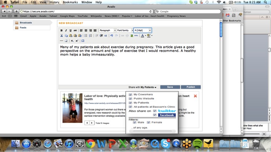Copy selection with the copy icon
This screenshot has width=271, height=152.
point(66,36)
